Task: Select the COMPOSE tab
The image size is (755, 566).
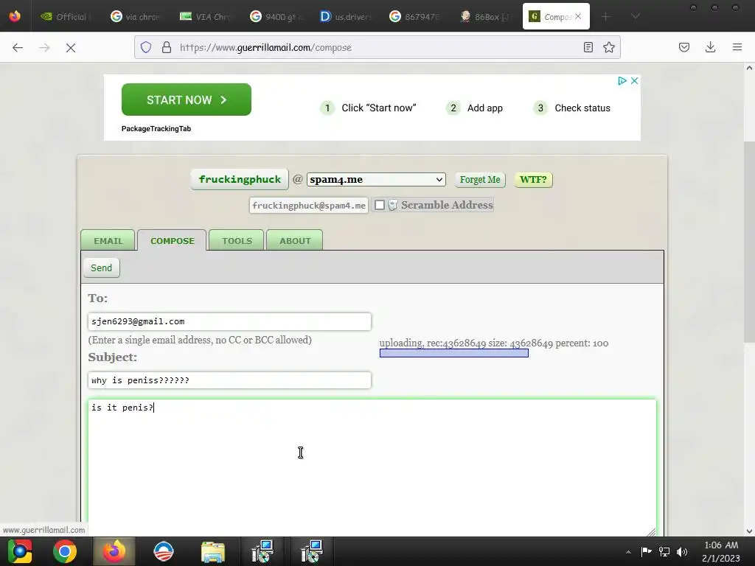Action: [x=172, y=241]
